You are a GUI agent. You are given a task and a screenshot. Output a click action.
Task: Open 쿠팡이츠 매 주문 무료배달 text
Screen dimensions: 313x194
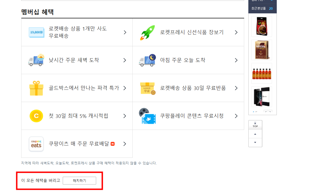pyautogui.click(x=79, y=144)
